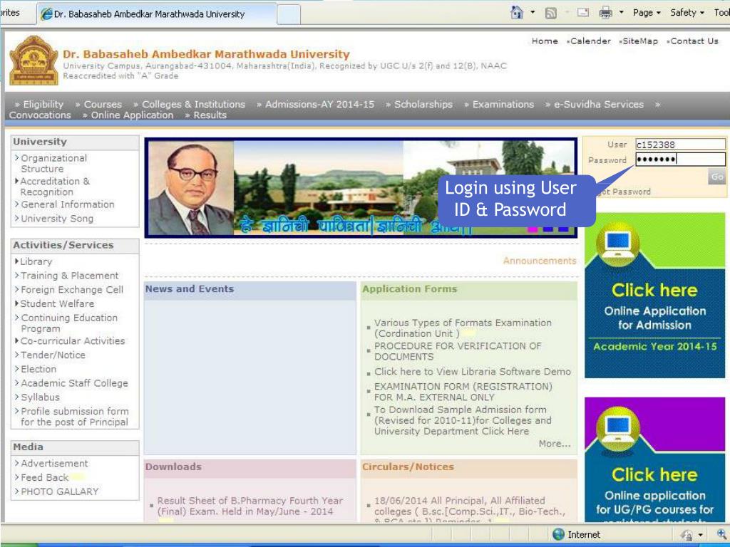Open the Calender link
The image size is (730, 547).
(x=590, y=41)
